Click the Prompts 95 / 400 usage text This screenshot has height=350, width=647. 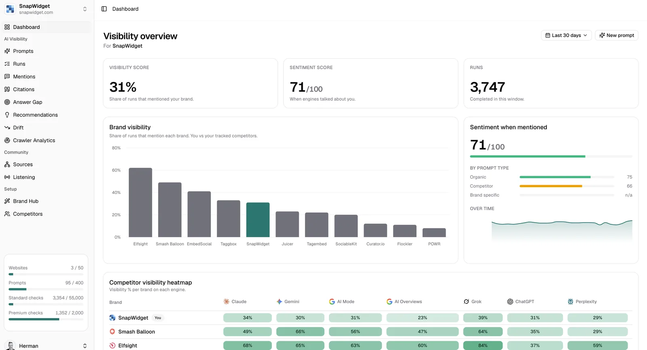coord(74,283)
